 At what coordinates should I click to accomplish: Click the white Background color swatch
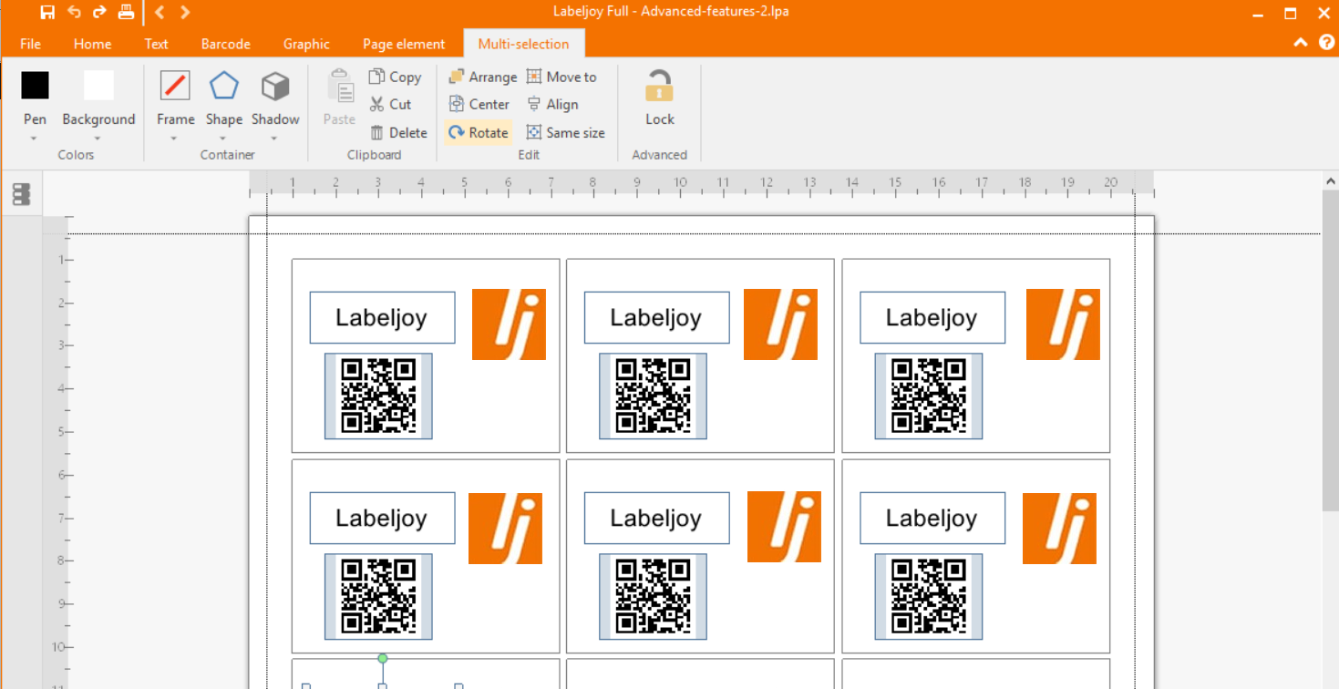tap(98, 86)
